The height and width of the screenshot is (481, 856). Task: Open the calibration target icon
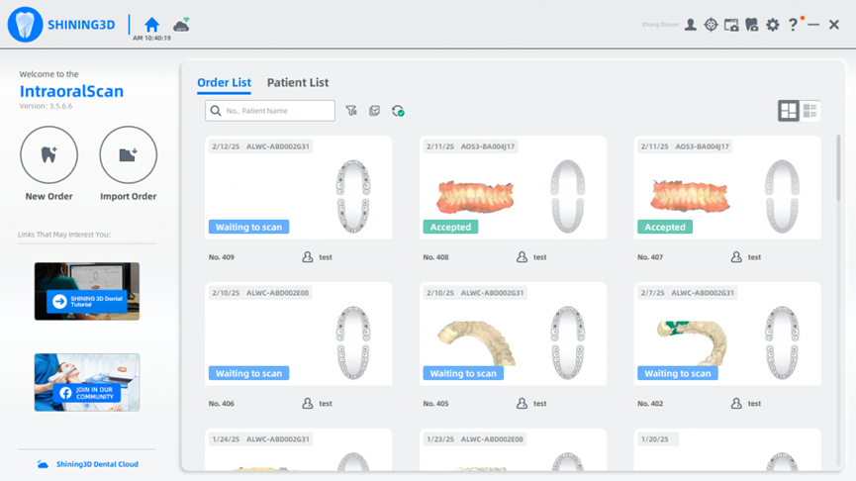click(711, 25)
